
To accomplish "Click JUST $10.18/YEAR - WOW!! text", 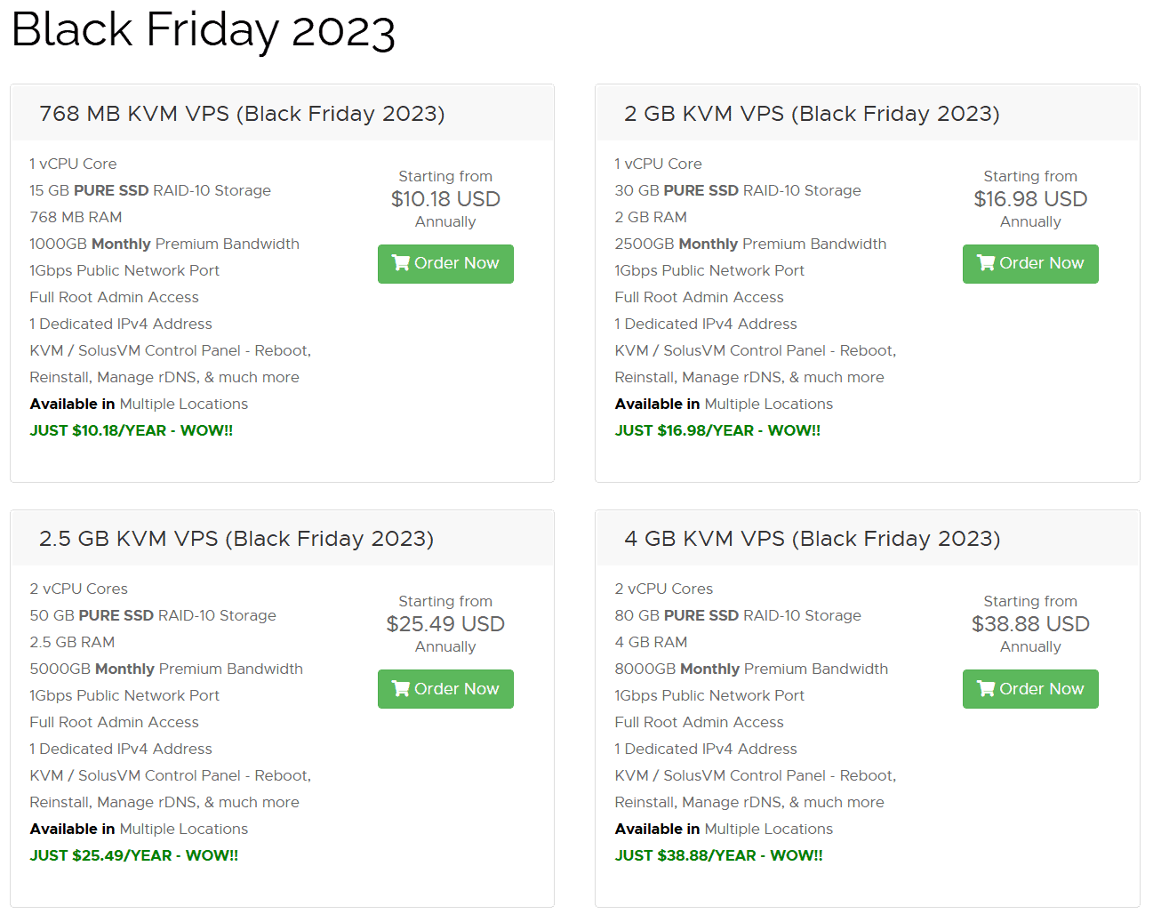I will coord(132,430).
